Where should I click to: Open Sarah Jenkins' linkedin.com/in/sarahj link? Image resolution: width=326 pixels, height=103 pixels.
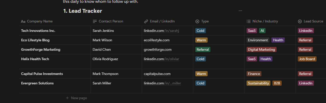pyautogui.click(x=161, y=31)
